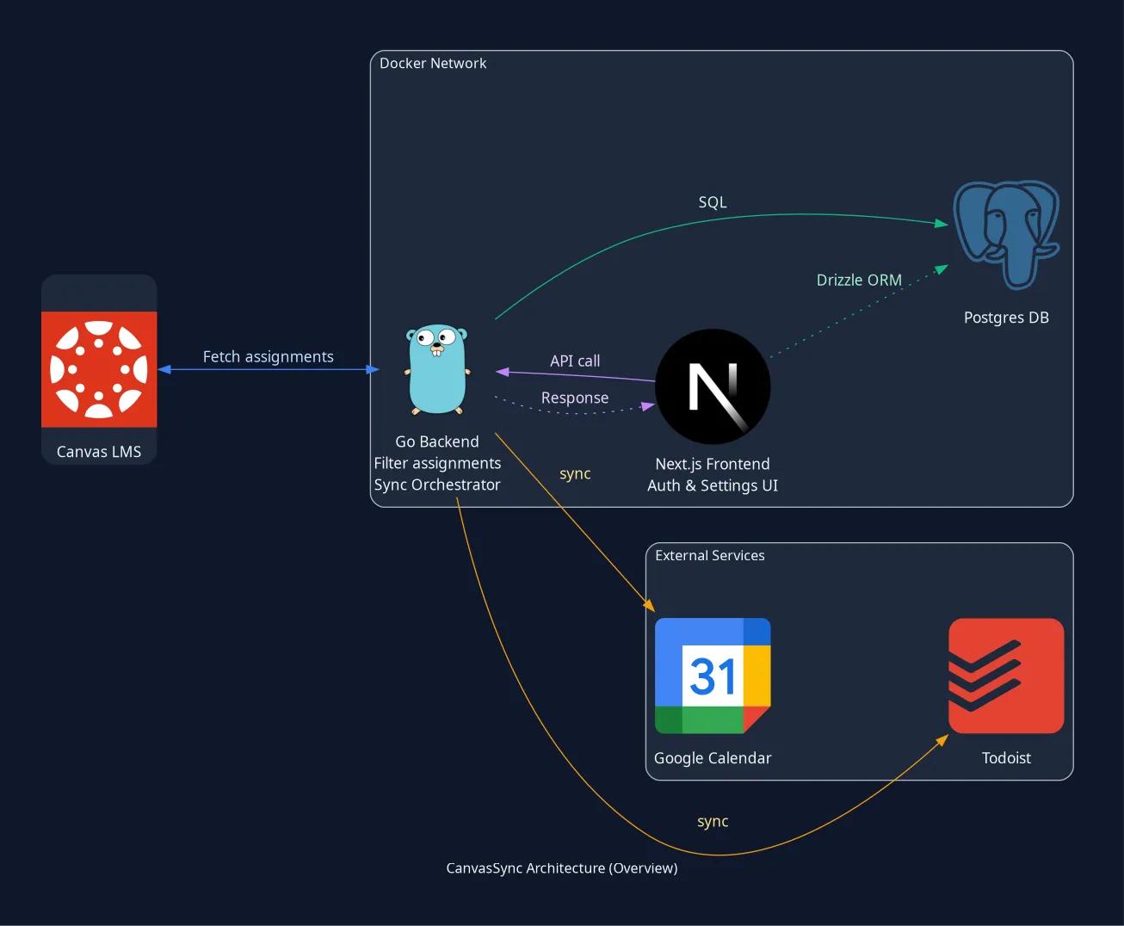Select the 'API call' arrow label
Screen dimensions: 1124x926
coord(575,361)
